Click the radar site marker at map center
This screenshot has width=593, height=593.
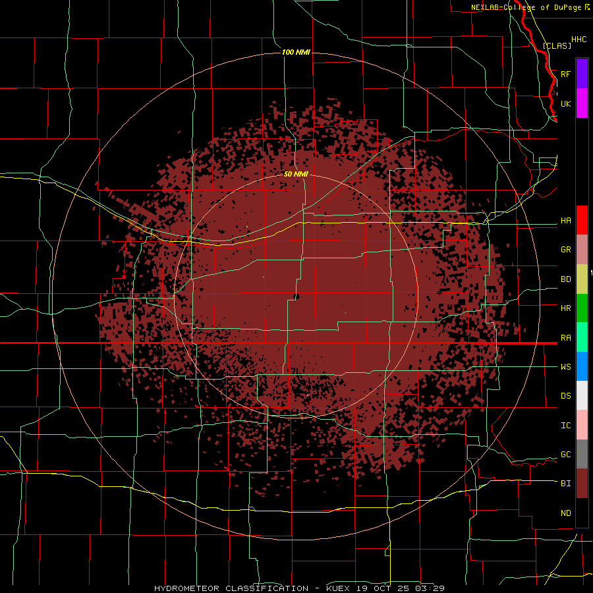pyautogui.click(x=296, y=296)
